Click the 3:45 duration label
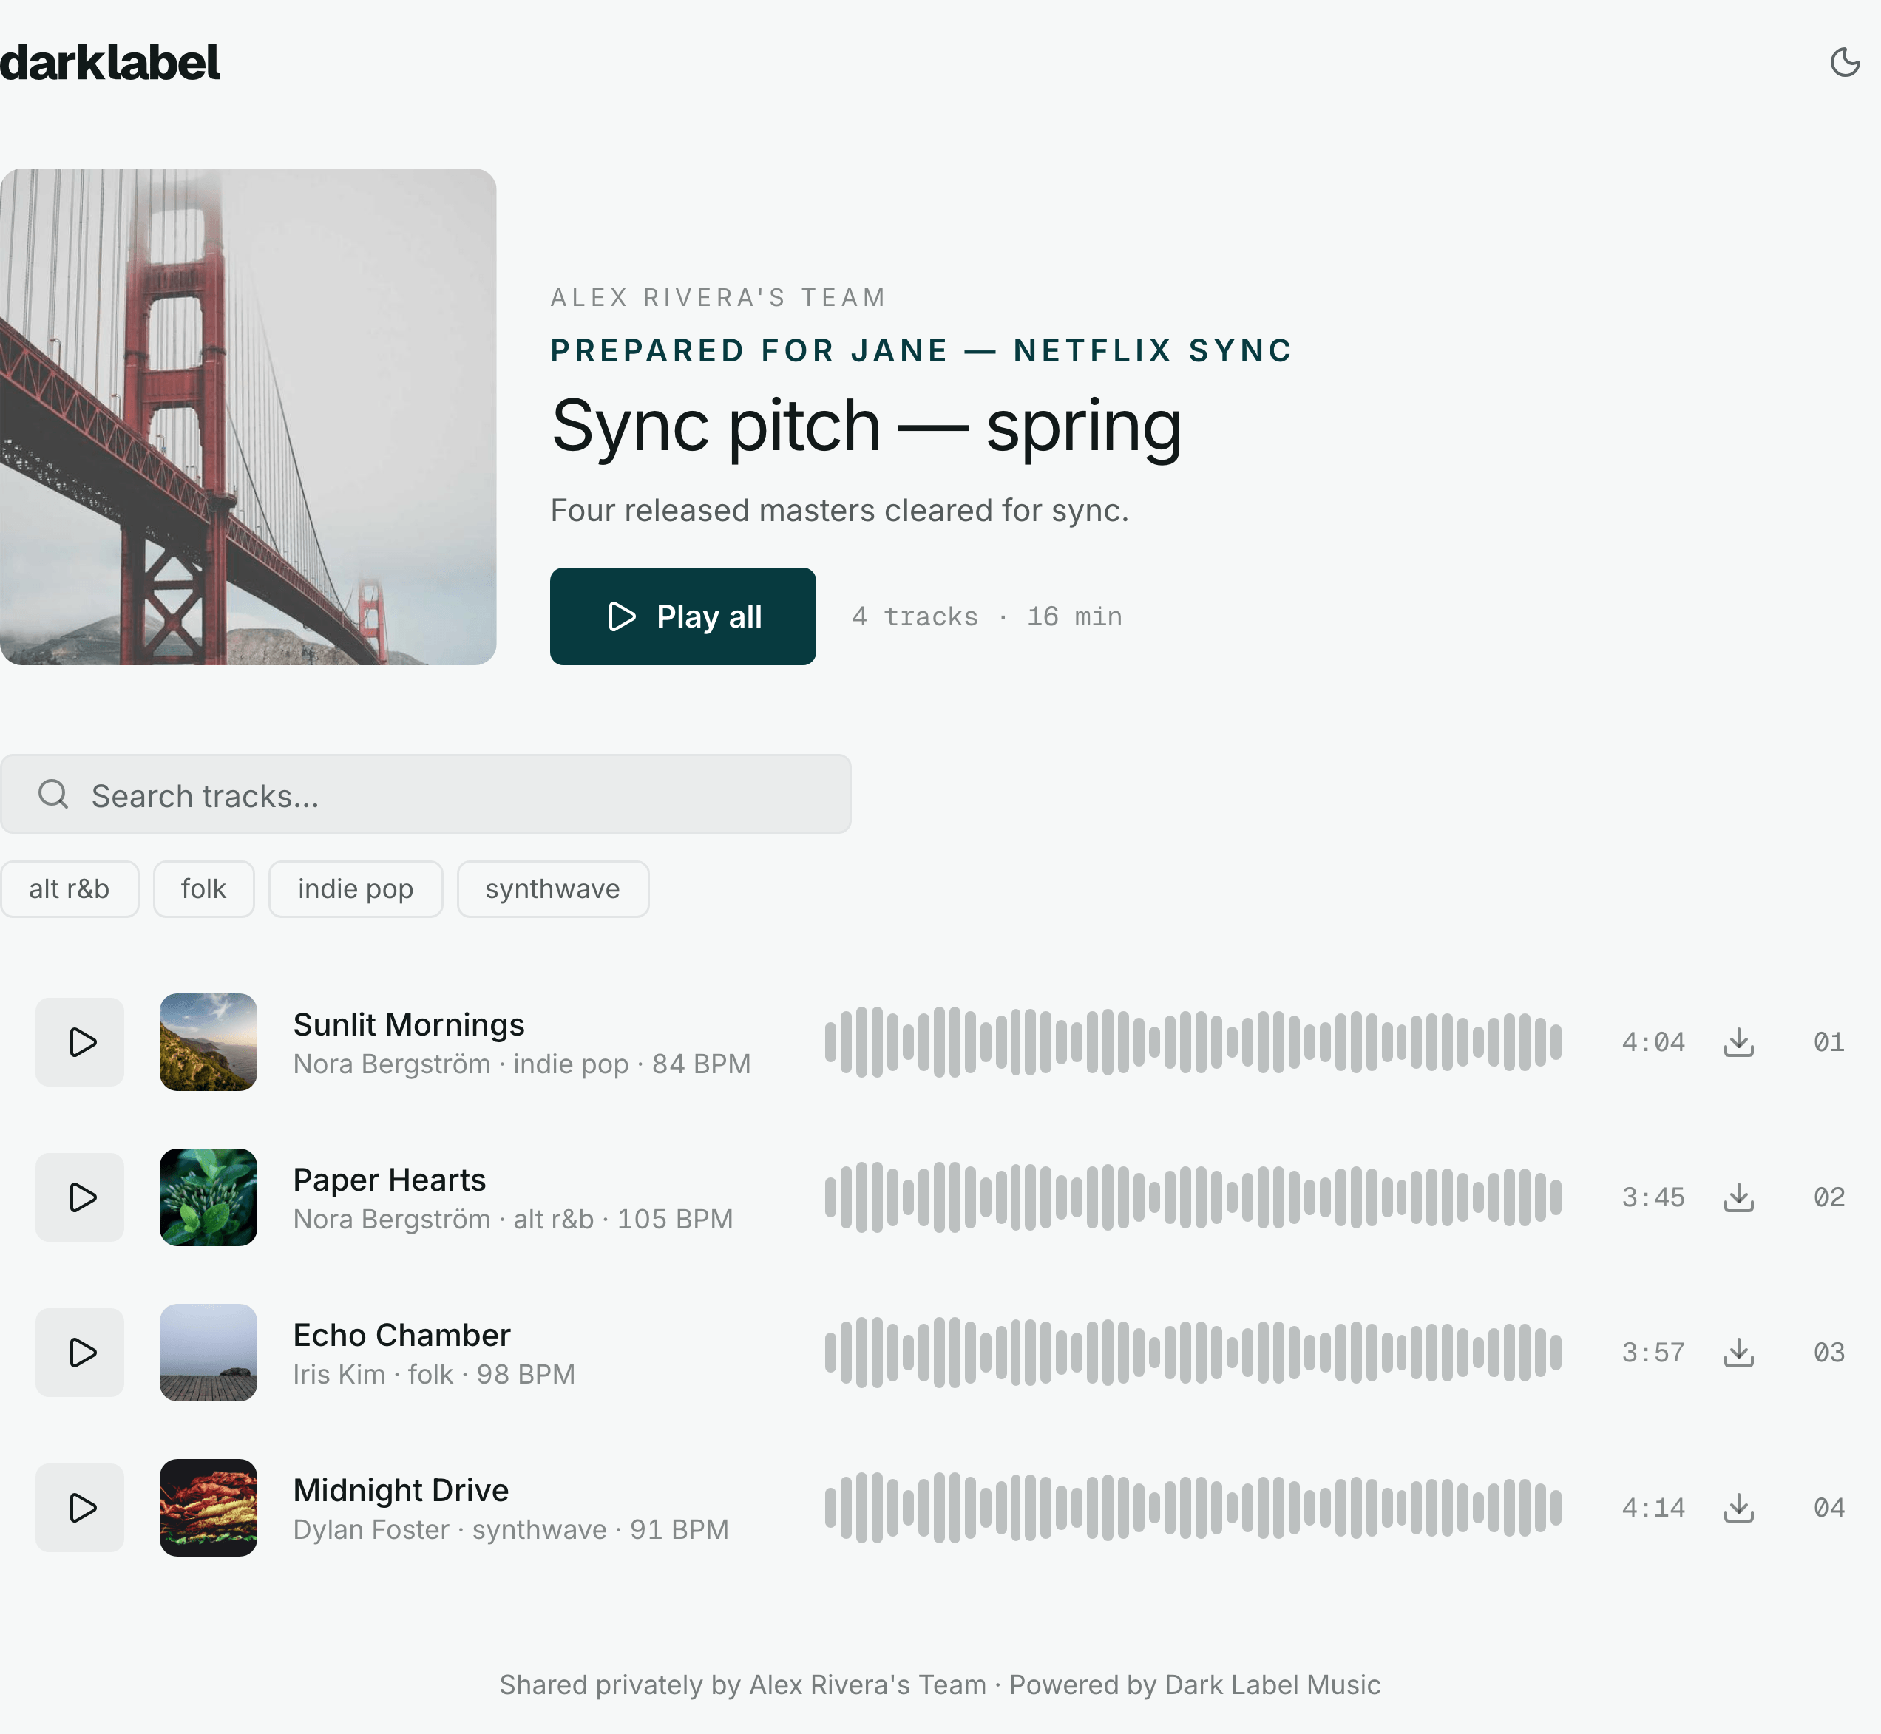1881x1734 pixels. pos(1653,1197)
